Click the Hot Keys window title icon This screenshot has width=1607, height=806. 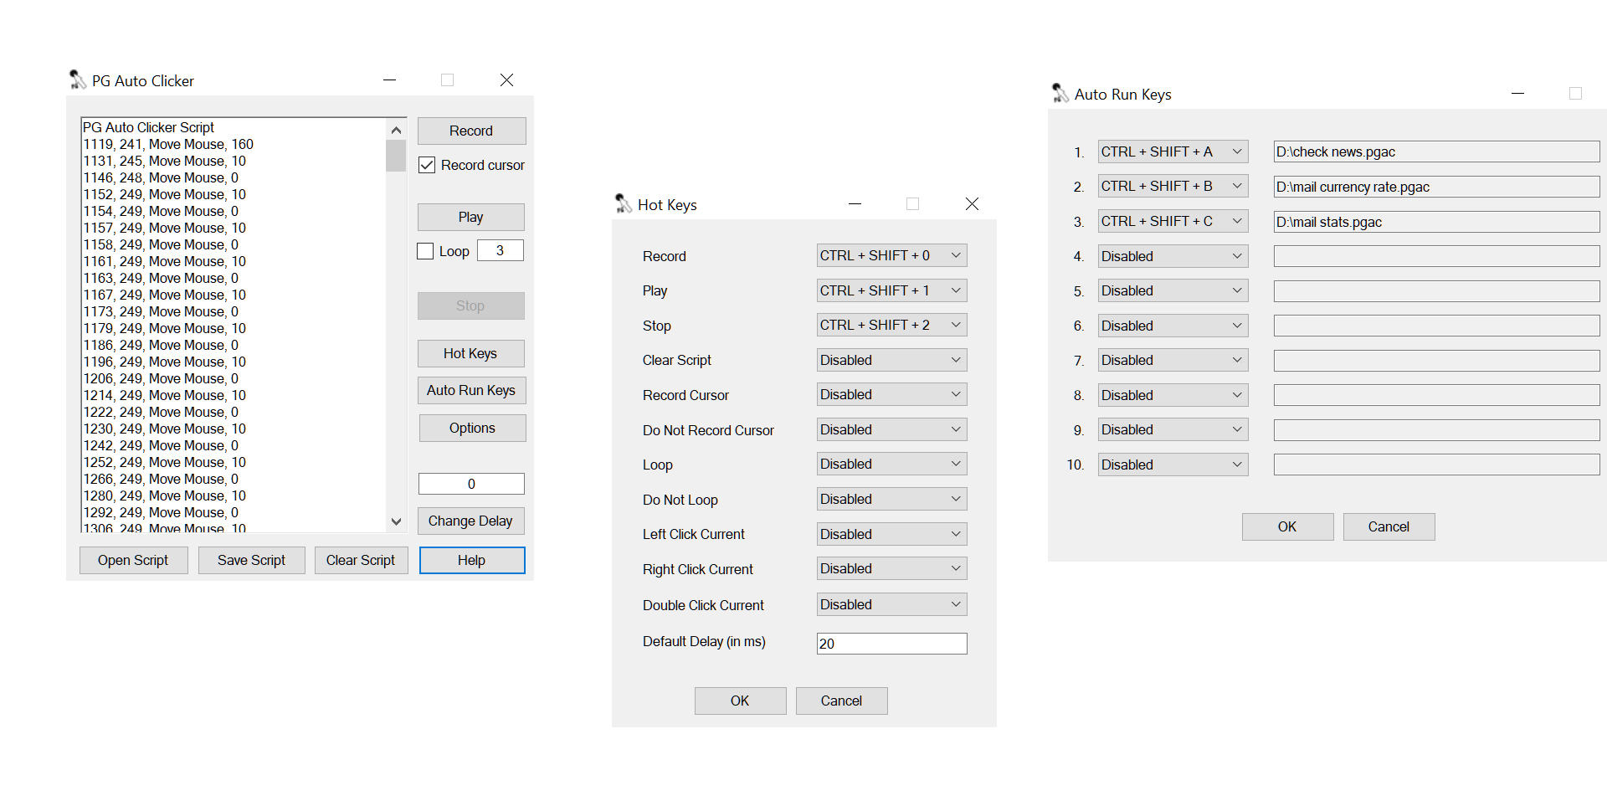(624, 204)
